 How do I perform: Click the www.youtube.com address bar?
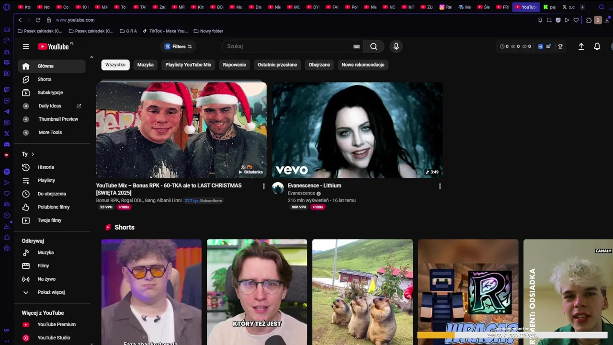coord(75,20)
